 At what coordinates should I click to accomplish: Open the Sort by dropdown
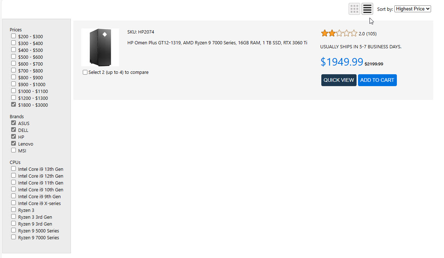click(x=412, y=9)
